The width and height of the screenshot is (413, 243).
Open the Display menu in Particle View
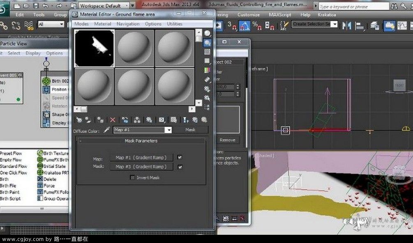click(33, 53)
